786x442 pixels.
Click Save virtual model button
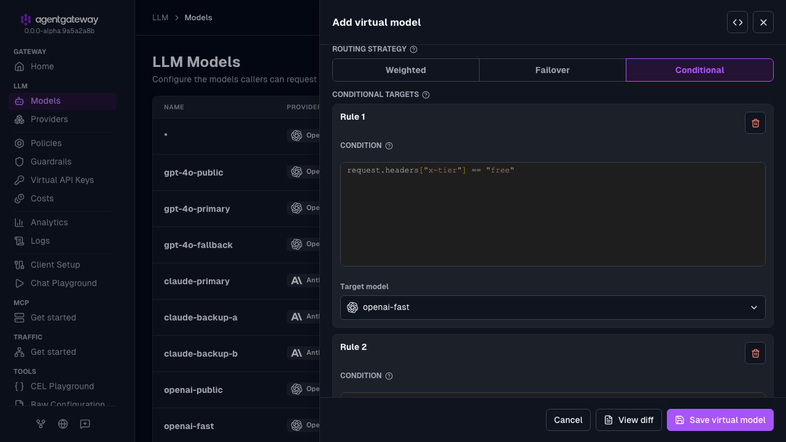720,420
